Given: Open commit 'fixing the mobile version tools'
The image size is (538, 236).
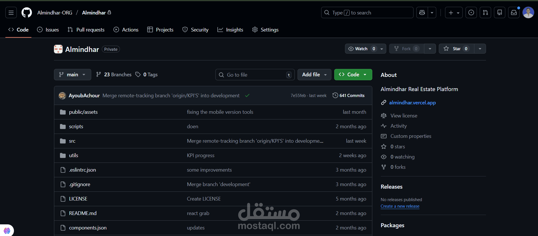Looking at the screenshot, I should [220, 112].
